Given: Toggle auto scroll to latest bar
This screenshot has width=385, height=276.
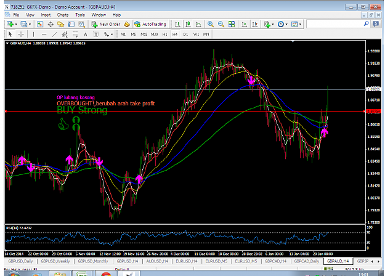Looking at the screenshot, I should click(x=245, y=24).
